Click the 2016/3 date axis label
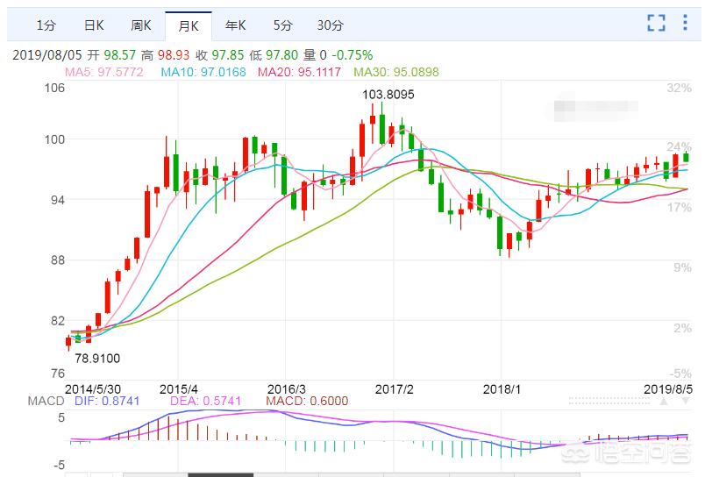This screenshot has width=705, height=477. coord(287,389)
